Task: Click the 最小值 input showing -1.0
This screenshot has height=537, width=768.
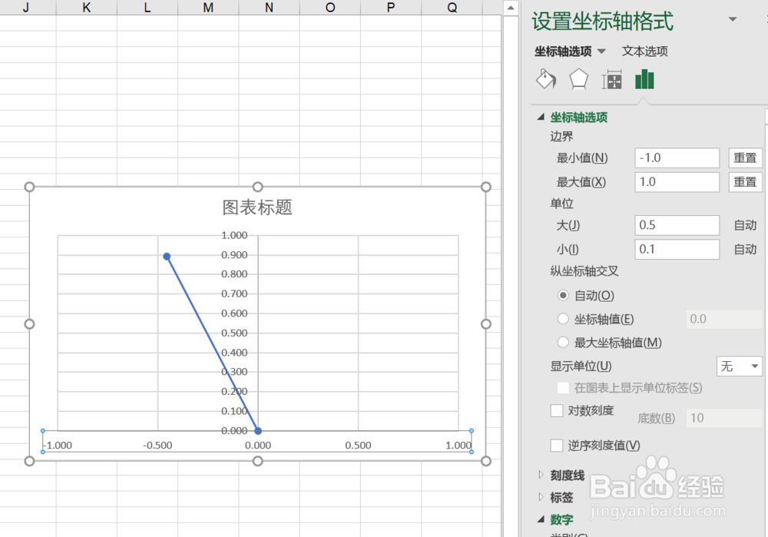Action: coord(677,157)
